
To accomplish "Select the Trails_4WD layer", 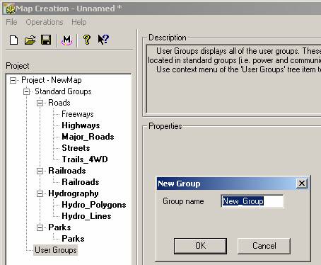I will [x=85, y=159].
